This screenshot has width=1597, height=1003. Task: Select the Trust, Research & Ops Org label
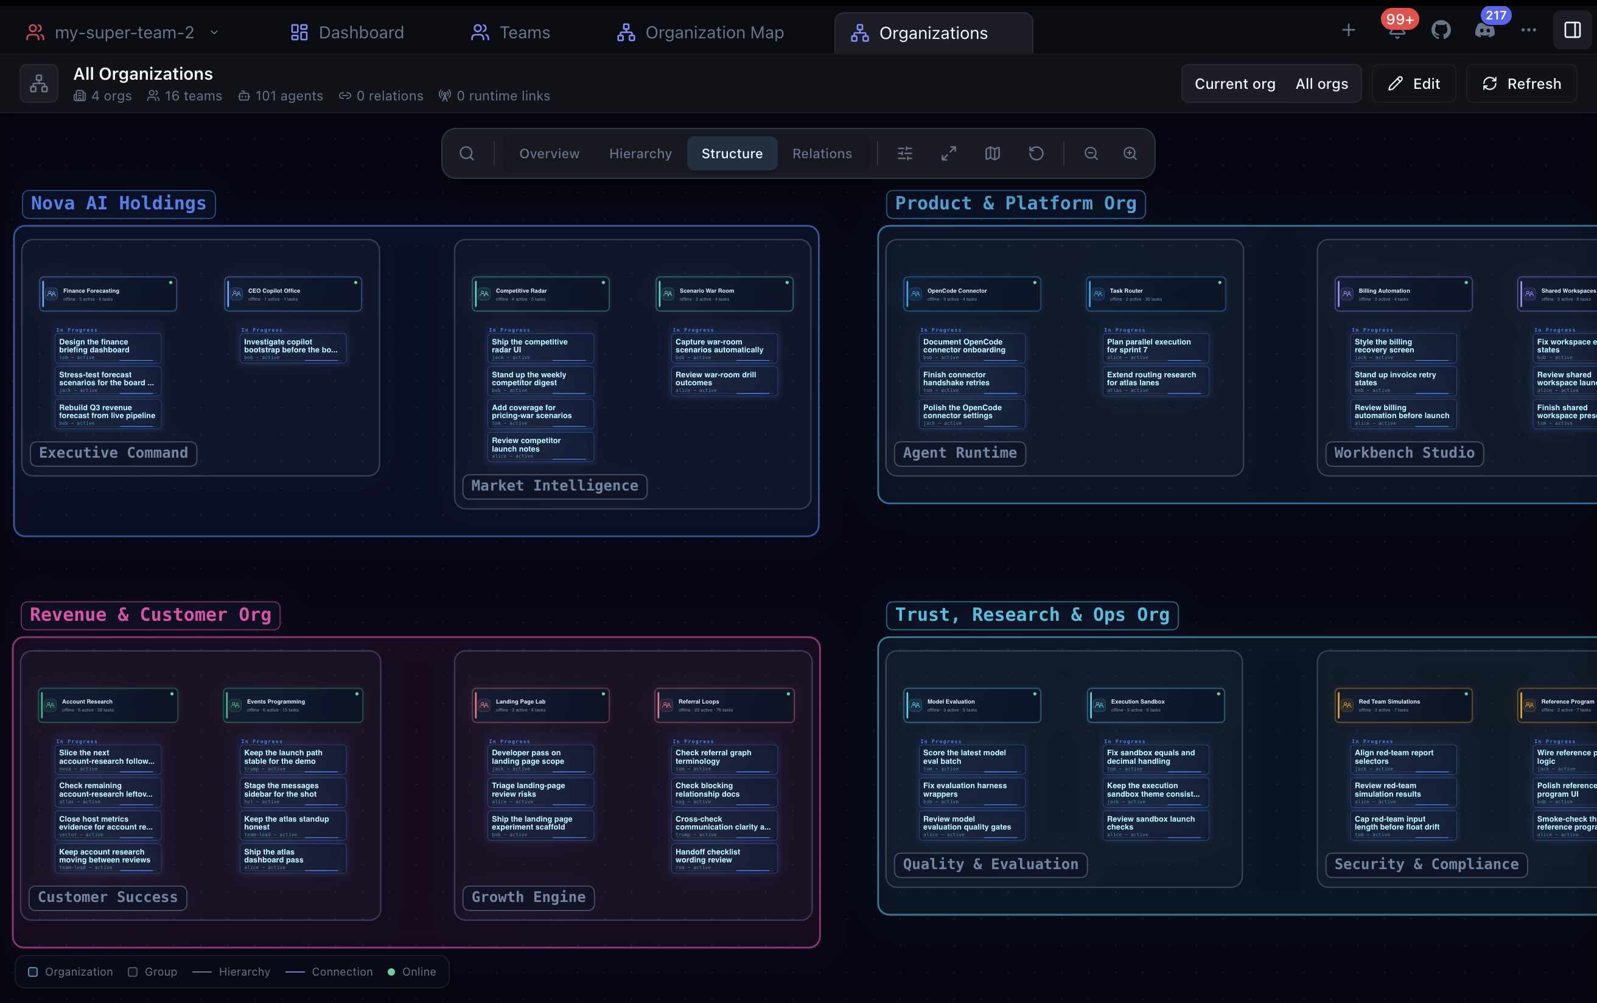click(x=1032, y=615)
